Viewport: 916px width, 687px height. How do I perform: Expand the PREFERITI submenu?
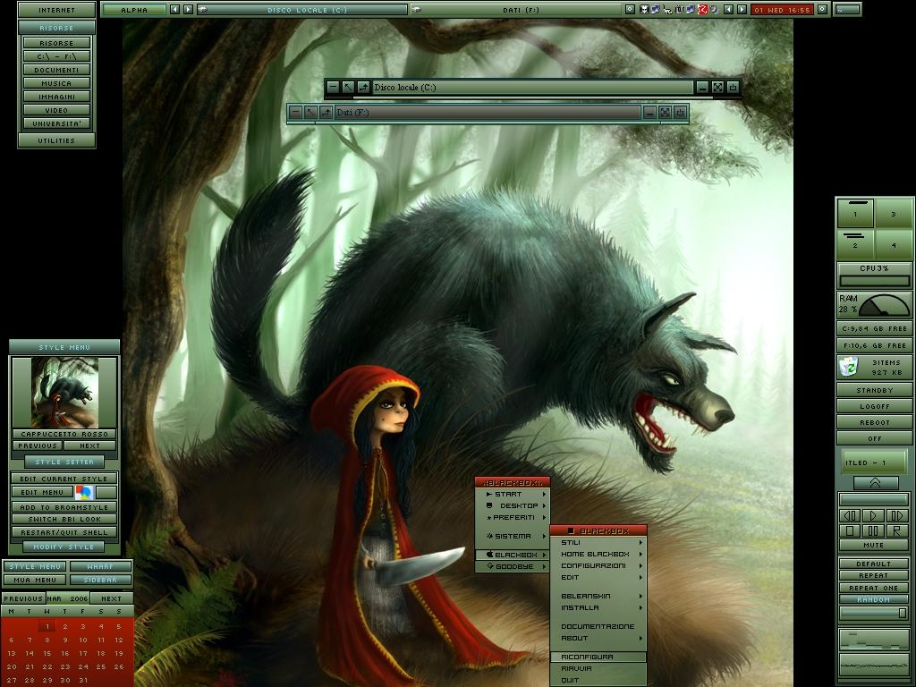tap(513, 518)
